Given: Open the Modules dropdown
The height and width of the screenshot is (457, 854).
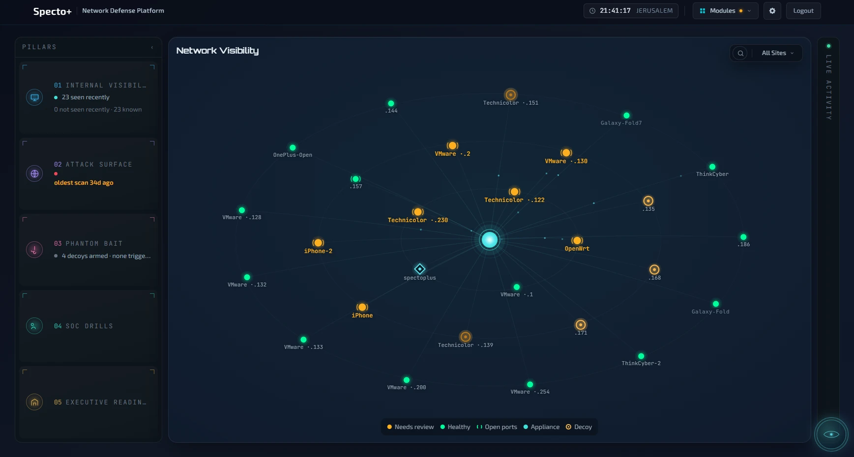Looking at the screenshot, I should [725, 11].
